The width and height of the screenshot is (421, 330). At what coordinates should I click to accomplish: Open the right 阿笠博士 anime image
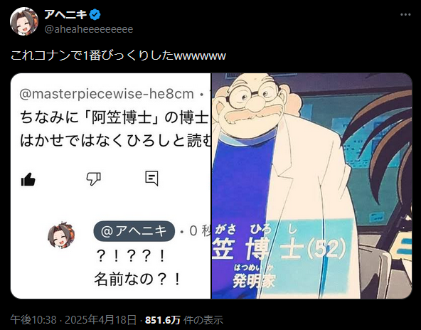click(x=311, y=186)
